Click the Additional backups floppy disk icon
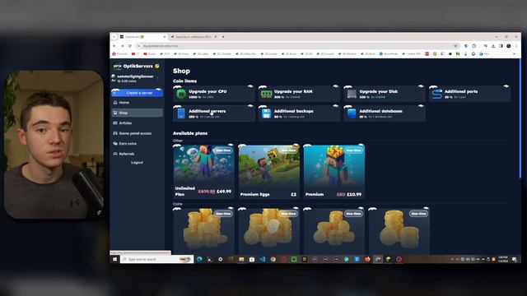Screen dimensions: 527x296 (267, 113)
